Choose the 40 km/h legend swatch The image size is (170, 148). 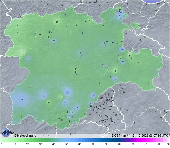[x=54, y=140]
